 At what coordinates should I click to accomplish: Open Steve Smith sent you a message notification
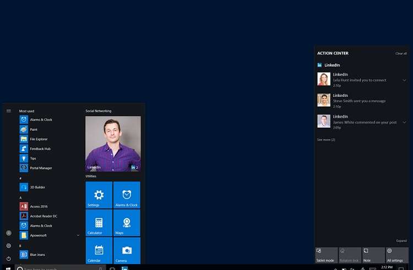coord(362,101)
